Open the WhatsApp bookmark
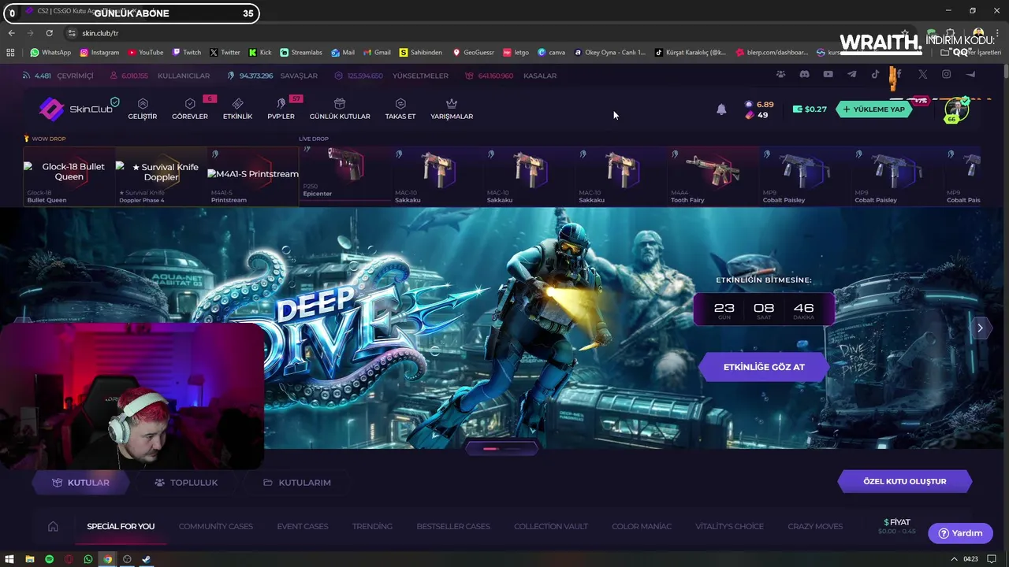1009x567 pixels. (50, 53)
